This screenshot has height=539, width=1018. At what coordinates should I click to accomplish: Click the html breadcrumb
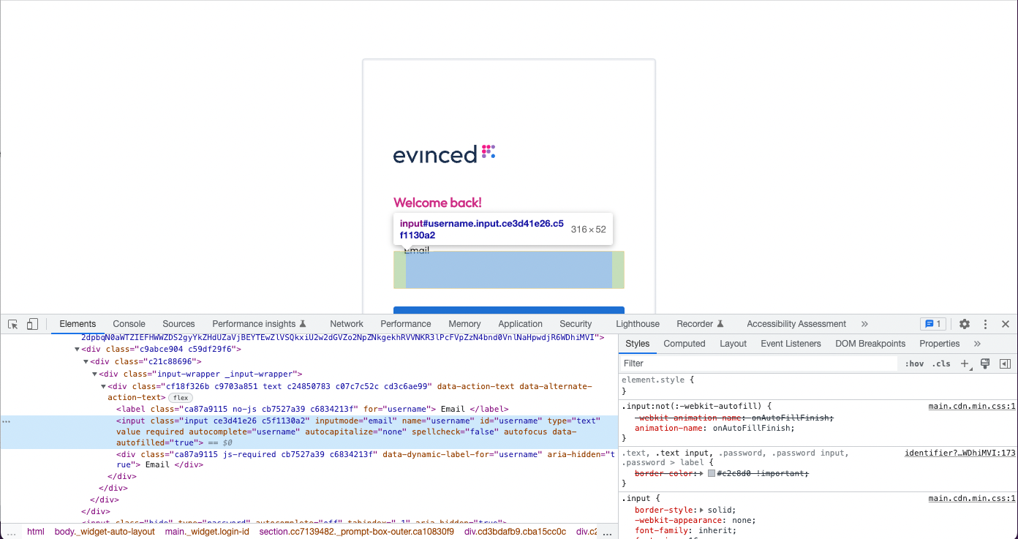(x=36, y=532)
